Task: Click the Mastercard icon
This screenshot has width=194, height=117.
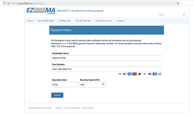Action: [x=125, y=74]
